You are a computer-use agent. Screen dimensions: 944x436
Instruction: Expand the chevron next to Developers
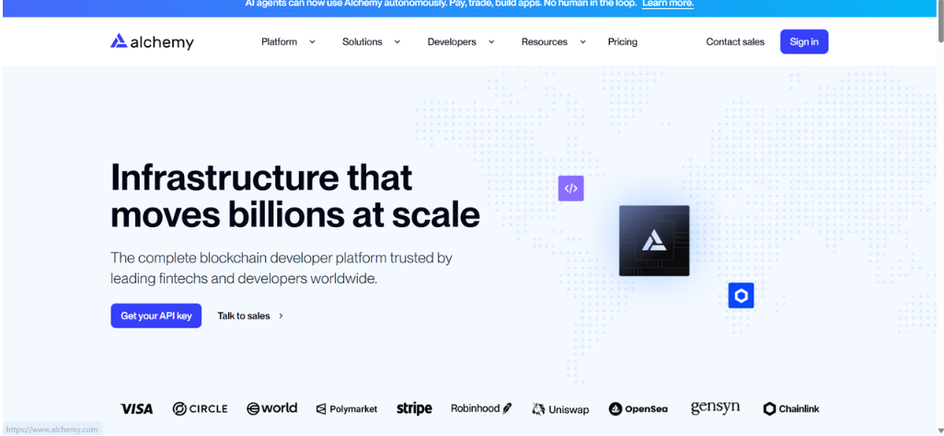(491, 42)
